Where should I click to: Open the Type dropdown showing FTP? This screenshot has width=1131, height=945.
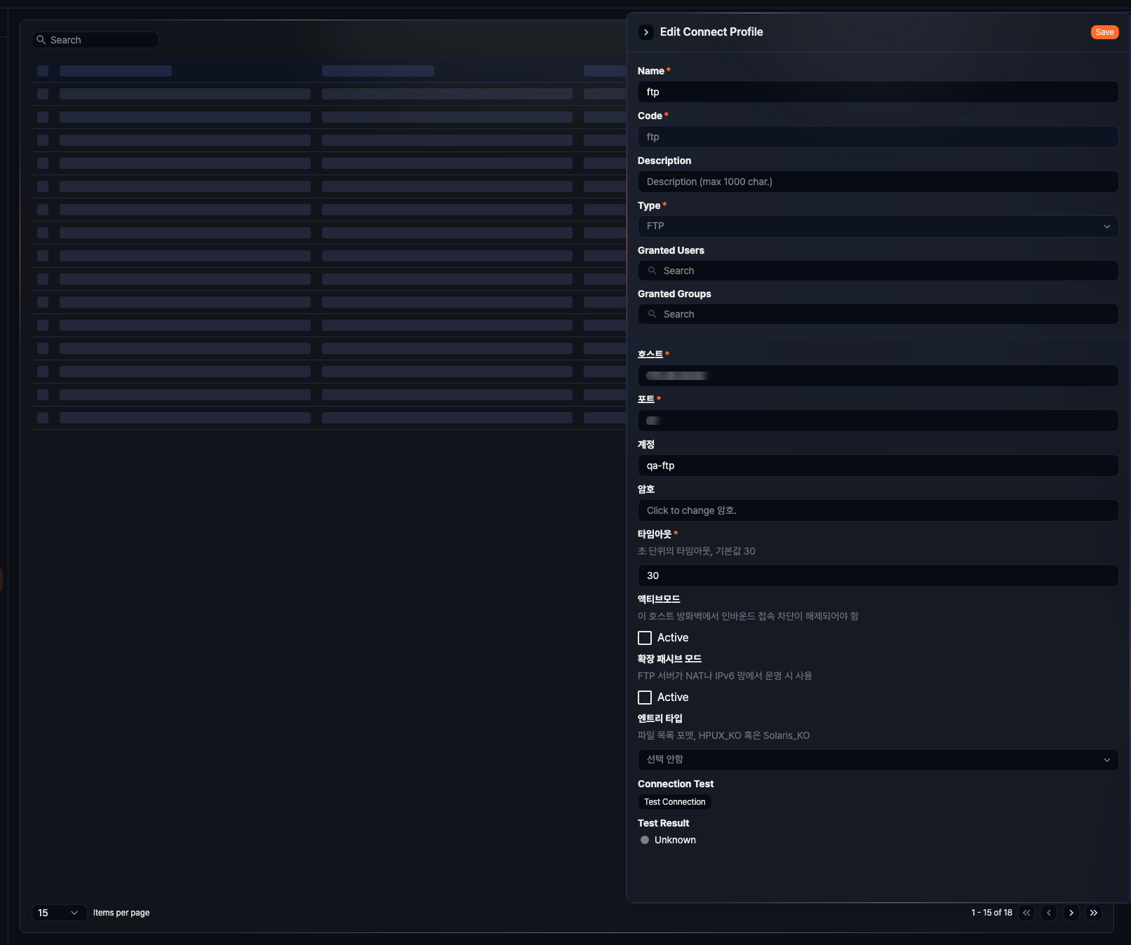coord(877,226)
